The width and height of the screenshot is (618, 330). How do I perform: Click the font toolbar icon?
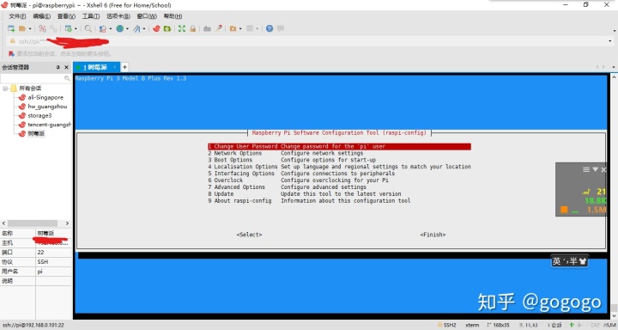[x=136, y=28]
